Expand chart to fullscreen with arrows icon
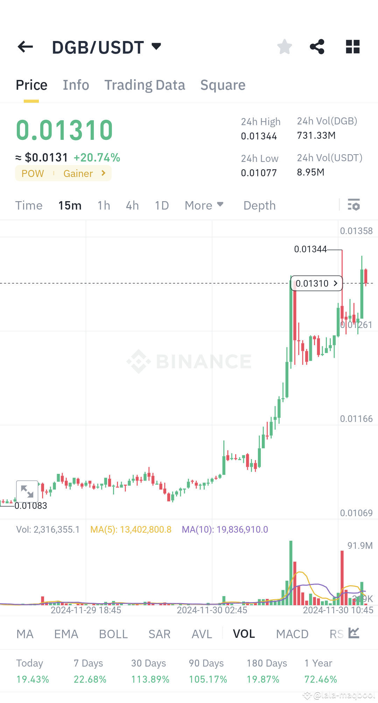 (x=27, y=492)
